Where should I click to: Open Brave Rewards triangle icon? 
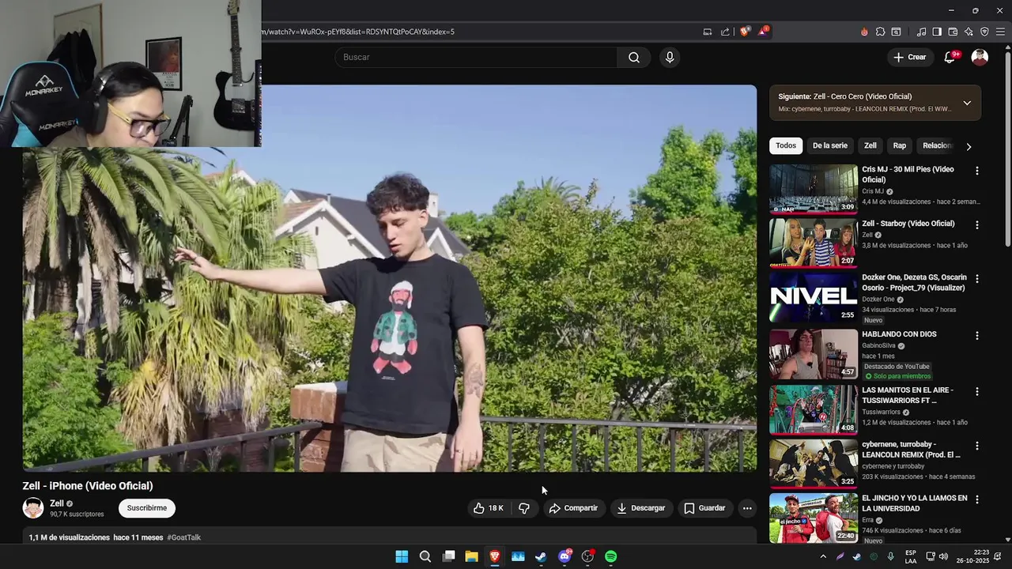click(763, 32)
